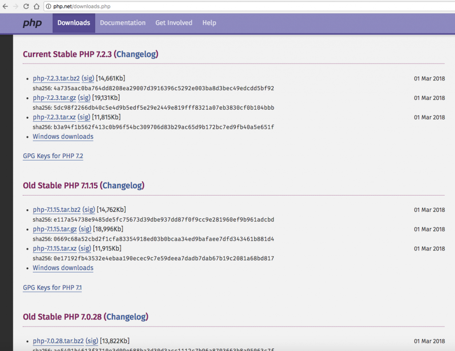View Changelog for PHP 7.0.28
Viewport: 455px width, 351px height.
pyautogui.click(x=126, y=317)
